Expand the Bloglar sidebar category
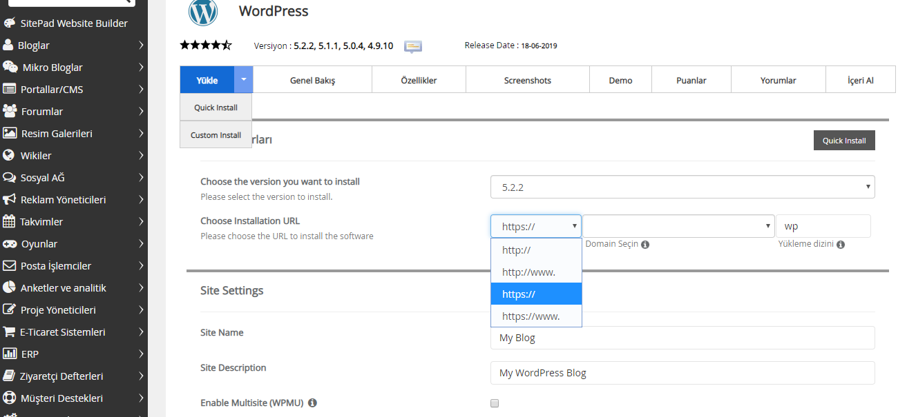Screen dimensions: 907x417 140,45
